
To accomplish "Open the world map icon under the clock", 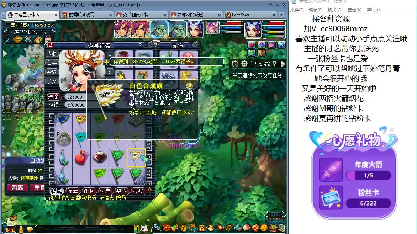I will 17,39.
